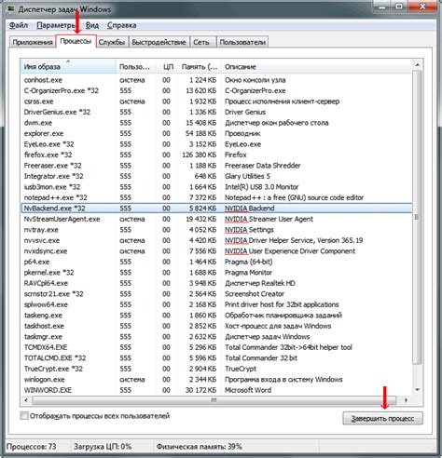Open the 'Справка' menu
Screen dimensions: 442x458
[x=121, y=25]
